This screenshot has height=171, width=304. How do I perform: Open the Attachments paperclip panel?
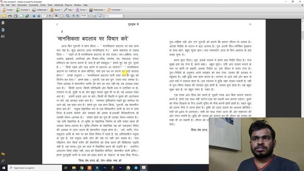[3, 161]
